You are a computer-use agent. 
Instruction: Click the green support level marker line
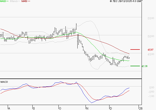click(135, 66)
